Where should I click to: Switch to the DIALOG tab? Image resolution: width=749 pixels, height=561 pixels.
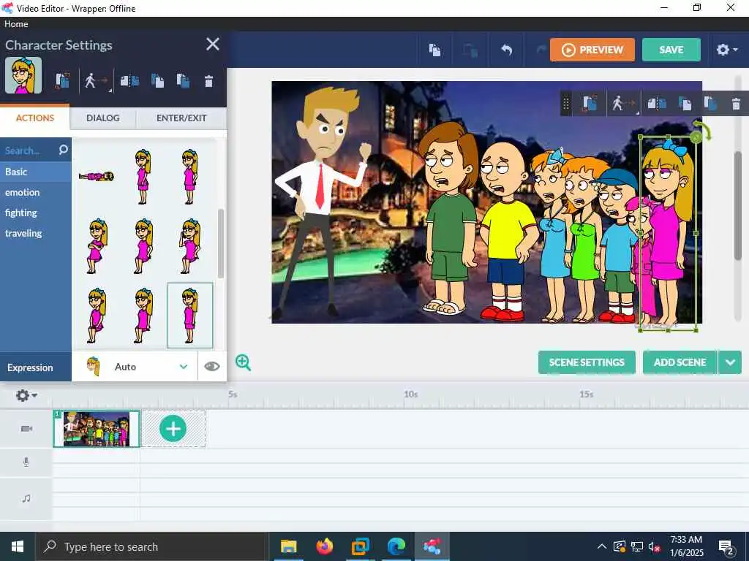point(102,118)
